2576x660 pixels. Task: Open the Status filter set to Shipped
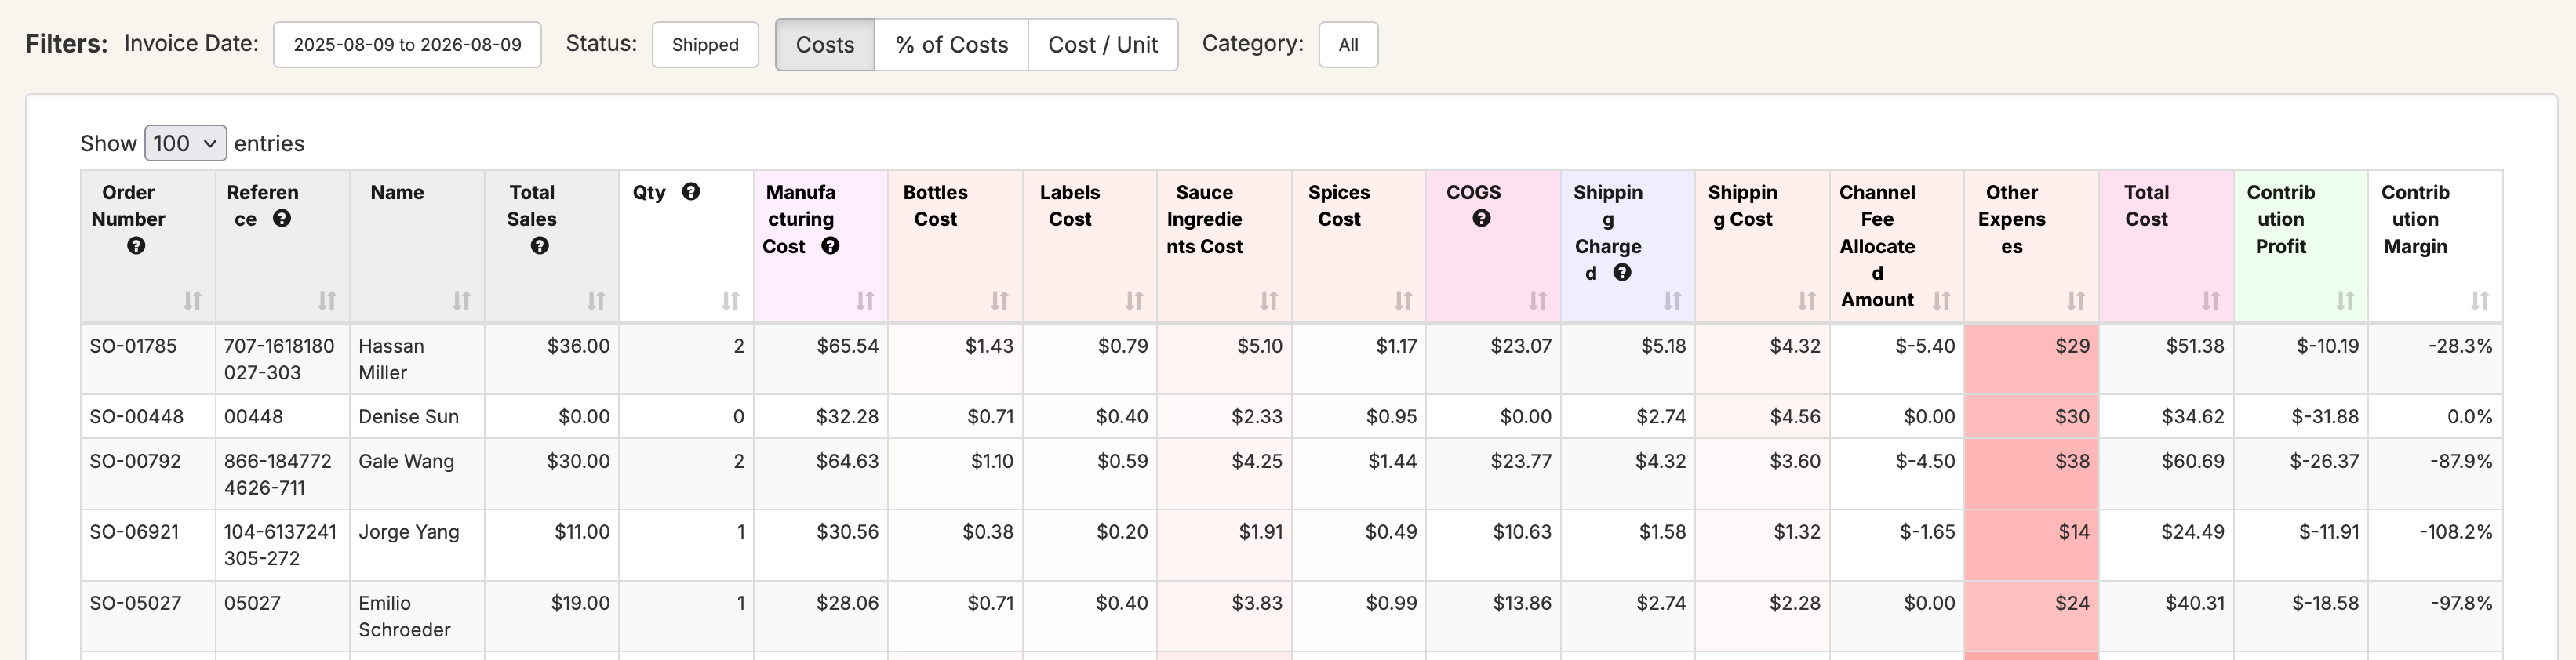coord(705,45)
